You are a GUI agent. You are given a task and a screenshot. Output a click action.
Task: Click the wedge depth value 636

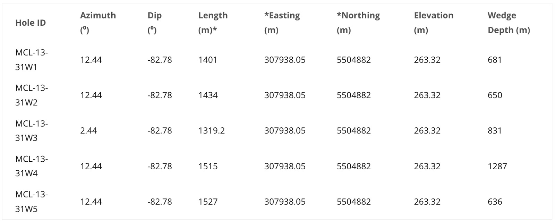pyautogui.click(x=495, y=202)
